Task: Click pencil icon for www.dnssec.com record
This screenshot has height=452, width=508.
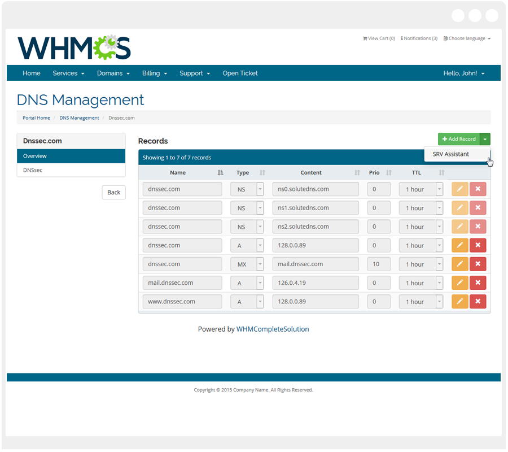Action: 459,302
